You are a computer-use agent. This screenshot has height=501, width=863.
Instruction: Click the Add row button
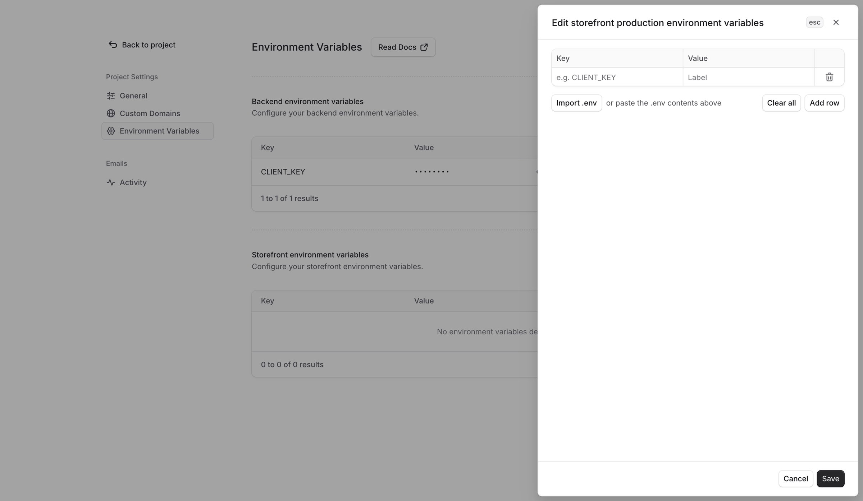coord(824,103)
